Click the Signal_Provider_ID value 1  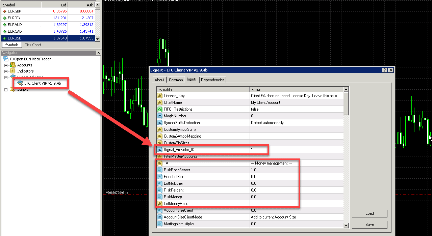pyautogui.click(x=252, y=150)
